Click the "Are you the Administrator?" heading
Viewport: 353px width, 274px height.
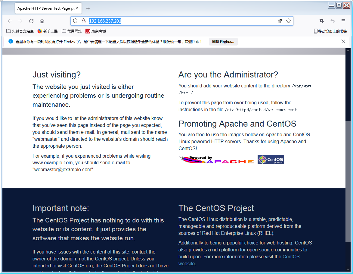(228, 75)
